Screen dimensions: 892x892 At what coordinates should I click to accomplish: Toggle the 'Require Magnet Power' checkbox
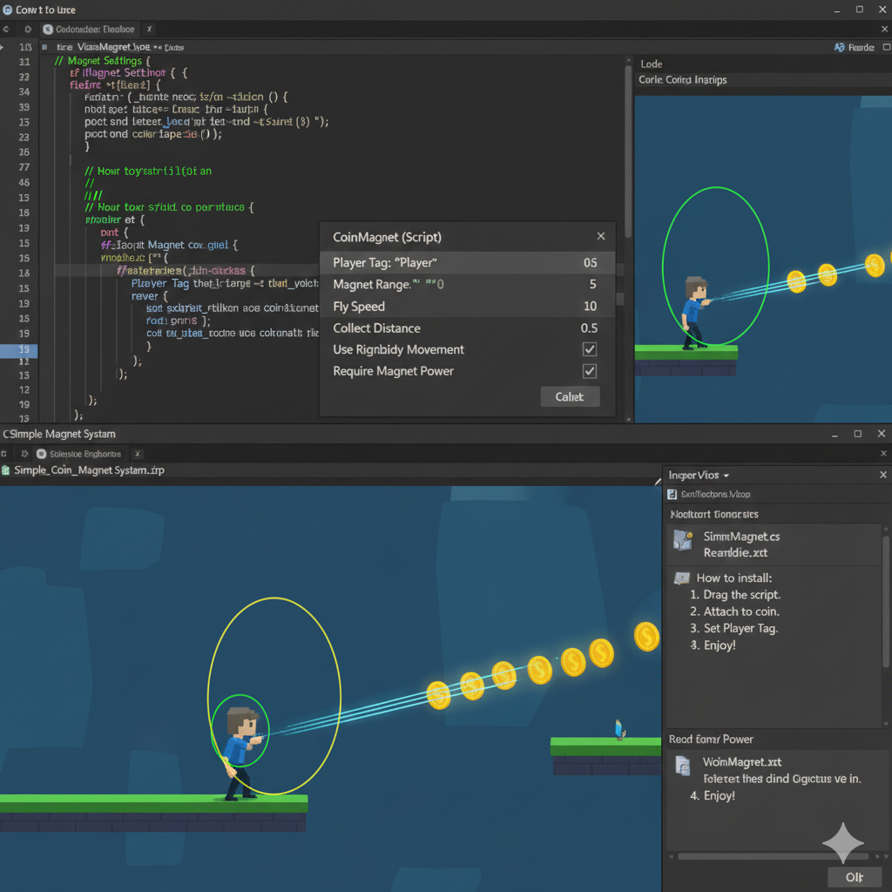click(590, 371)
